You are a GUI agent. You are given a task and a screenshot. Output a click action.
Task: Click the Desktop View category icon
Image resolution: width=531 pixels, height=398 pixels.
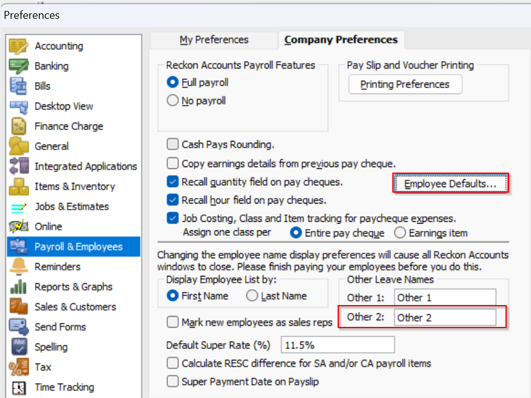[19, 106]
